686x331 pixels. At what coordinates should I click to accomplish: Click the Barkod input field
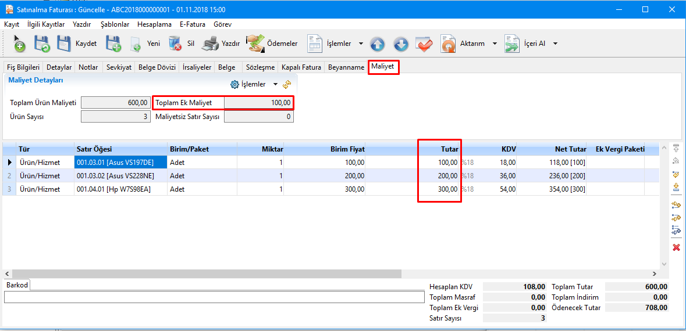[x=214, y=297]
